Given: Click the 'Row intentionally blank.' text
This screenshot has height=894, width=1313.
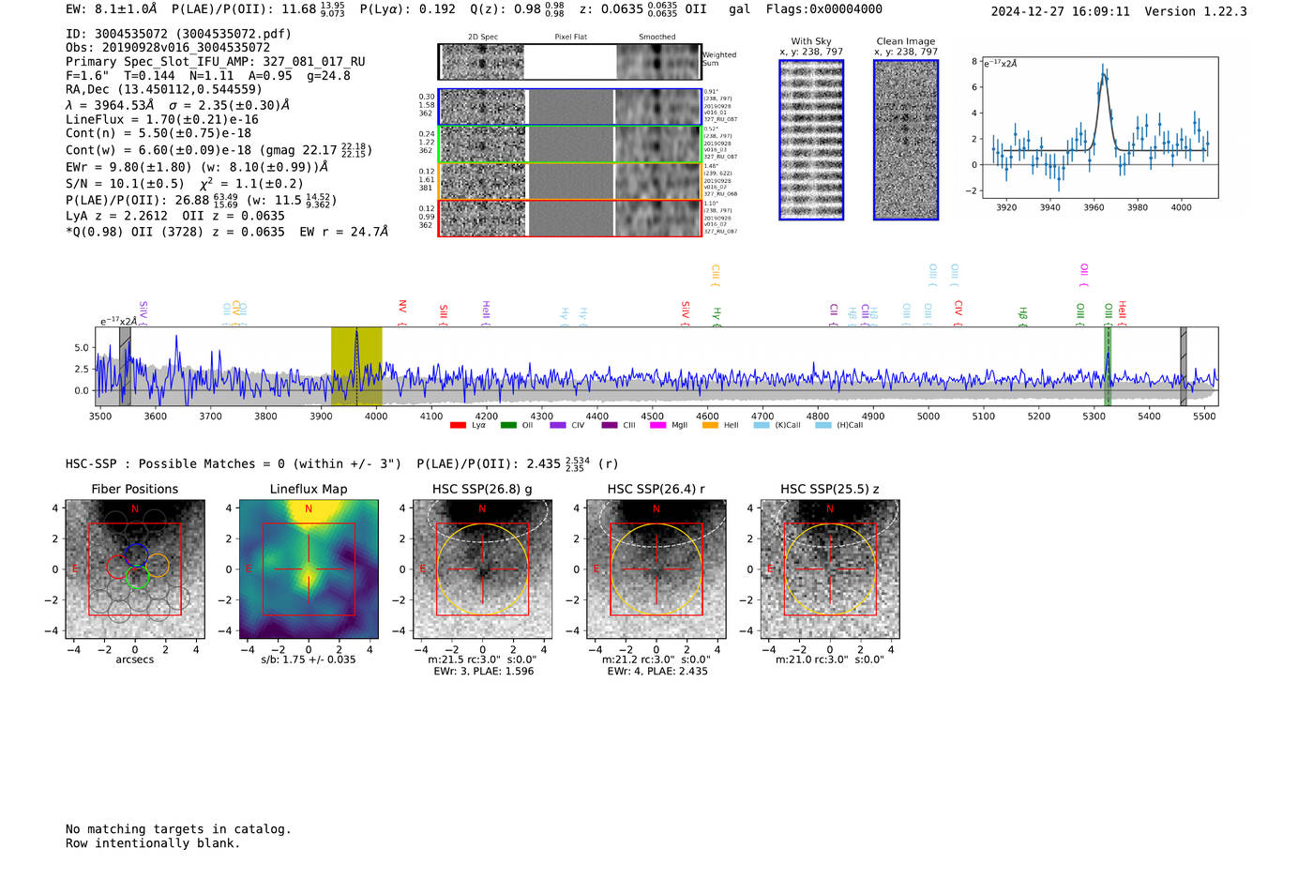Looking at the screenshot, I should click(x=153, y=843).
